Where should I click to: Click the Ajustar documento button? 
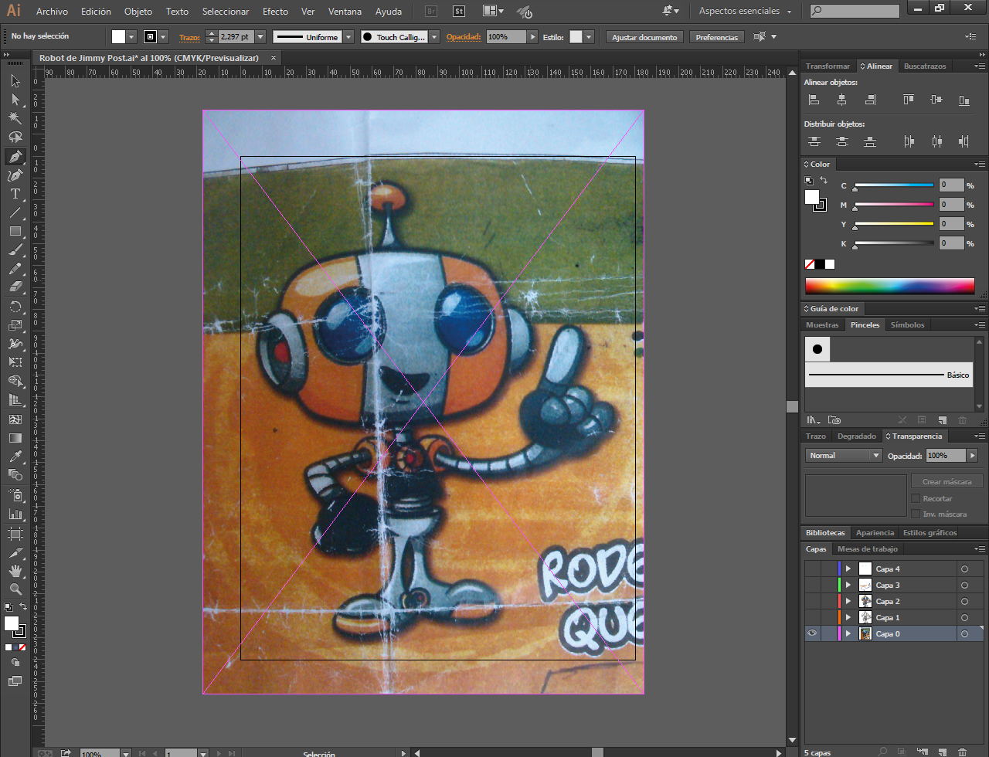[x=644, y=37]
